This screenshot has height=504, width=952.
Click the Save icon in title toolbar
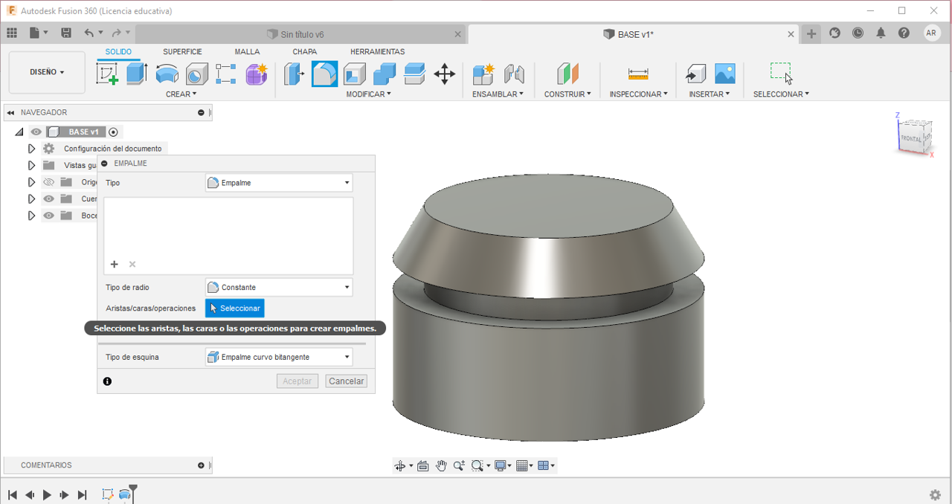click(x=66, y=33)
